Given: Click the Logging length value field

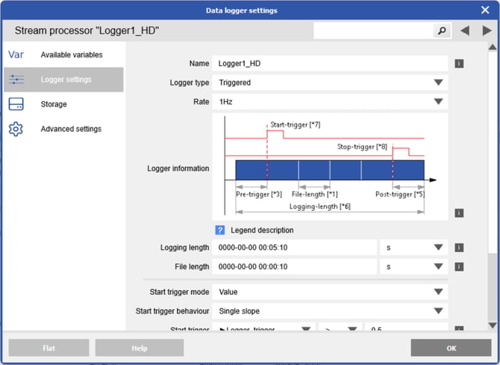Looking at the screenshot, I should click(x=295, y=247).
